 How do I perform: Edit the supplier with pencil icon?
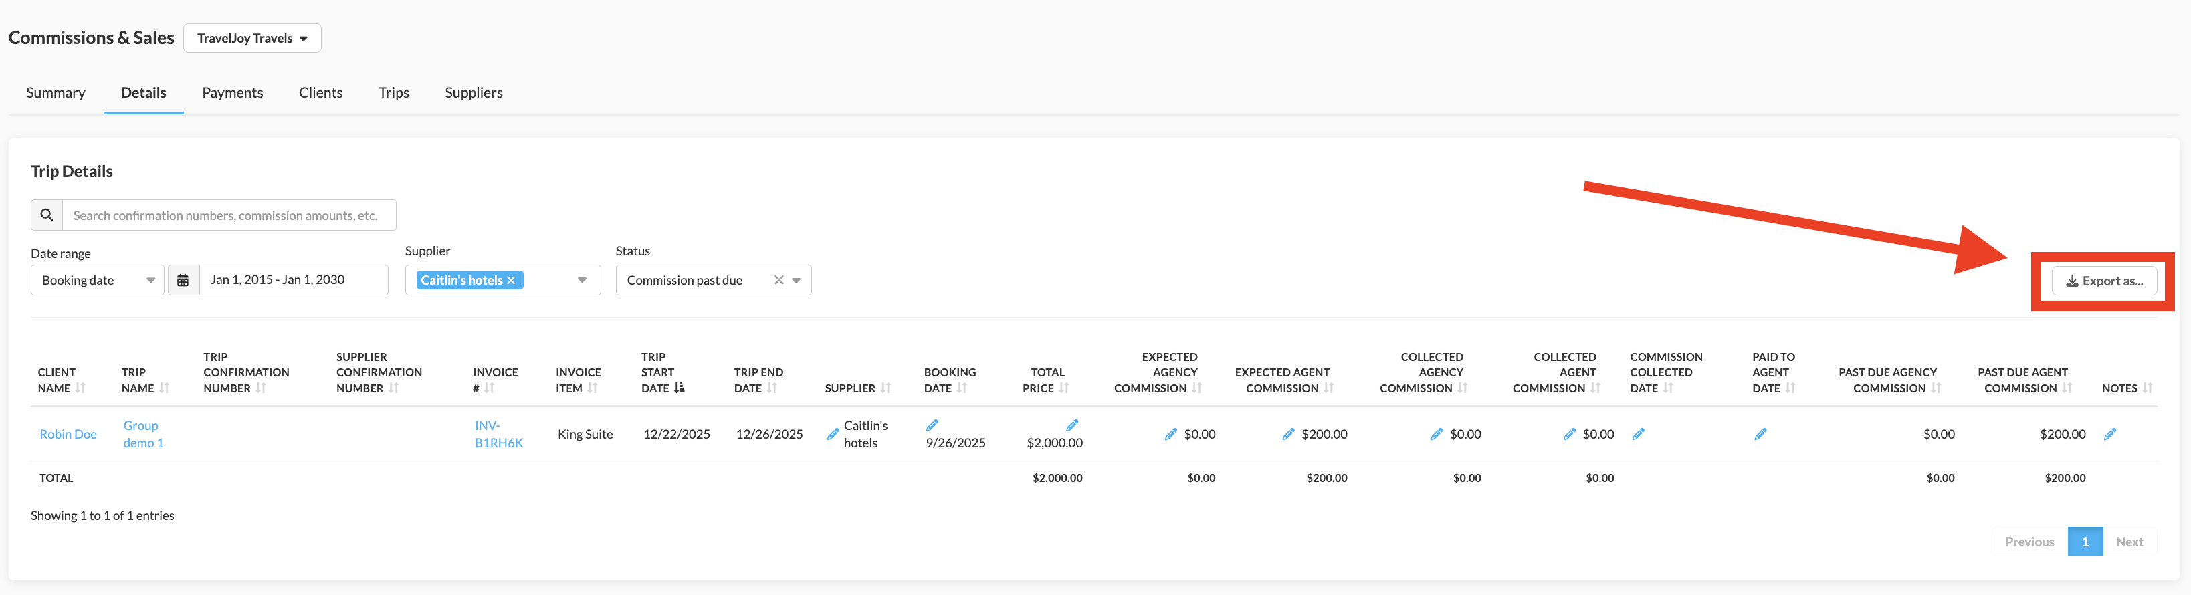pos(833,435)
